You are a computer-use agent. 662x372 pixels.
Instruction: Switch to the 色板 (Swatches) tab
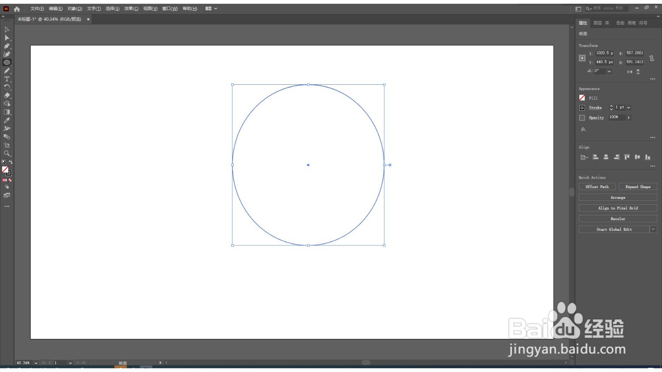[620, 23]
